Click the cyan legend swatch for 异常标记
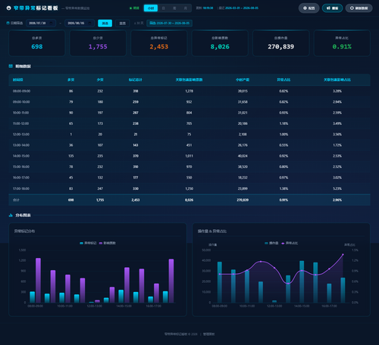The width and height of the screenshot is (379, 345). [81, 243]
